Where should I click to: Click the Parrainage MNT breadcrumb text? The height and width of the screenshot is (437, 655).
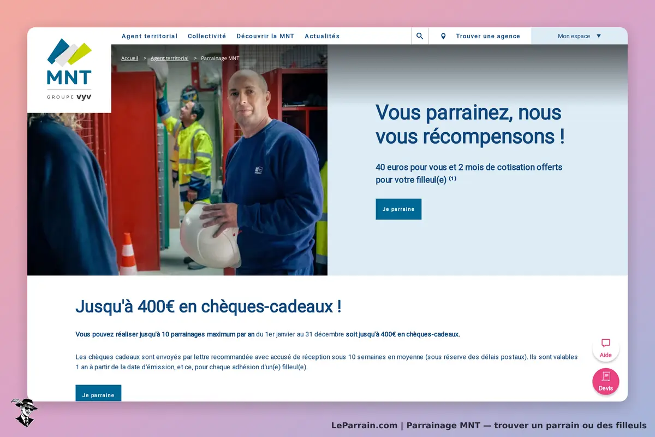coord(220,58)
